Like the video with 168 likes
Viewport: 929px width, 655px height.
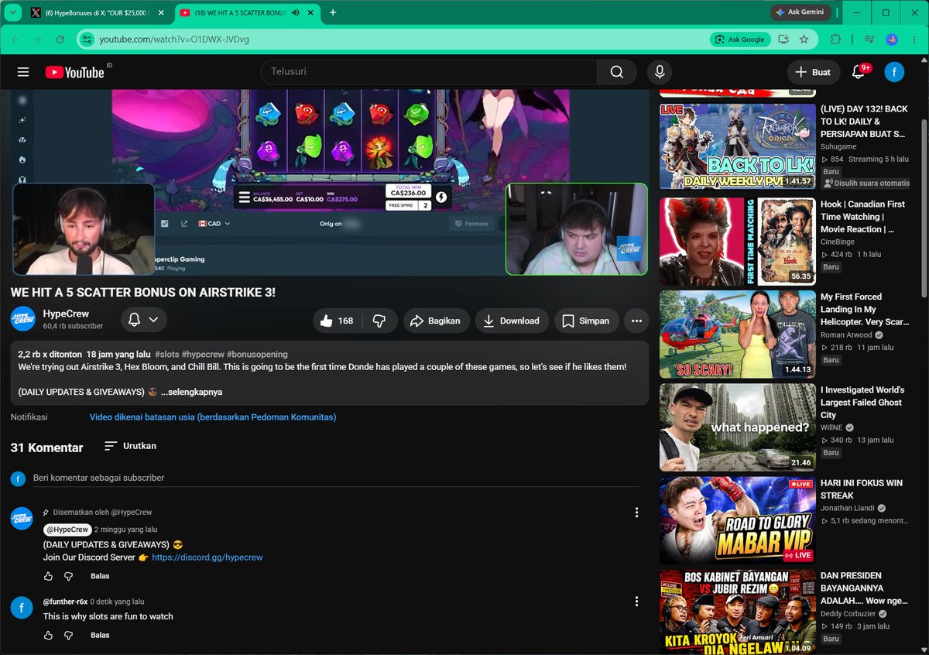tap(336, 321)
